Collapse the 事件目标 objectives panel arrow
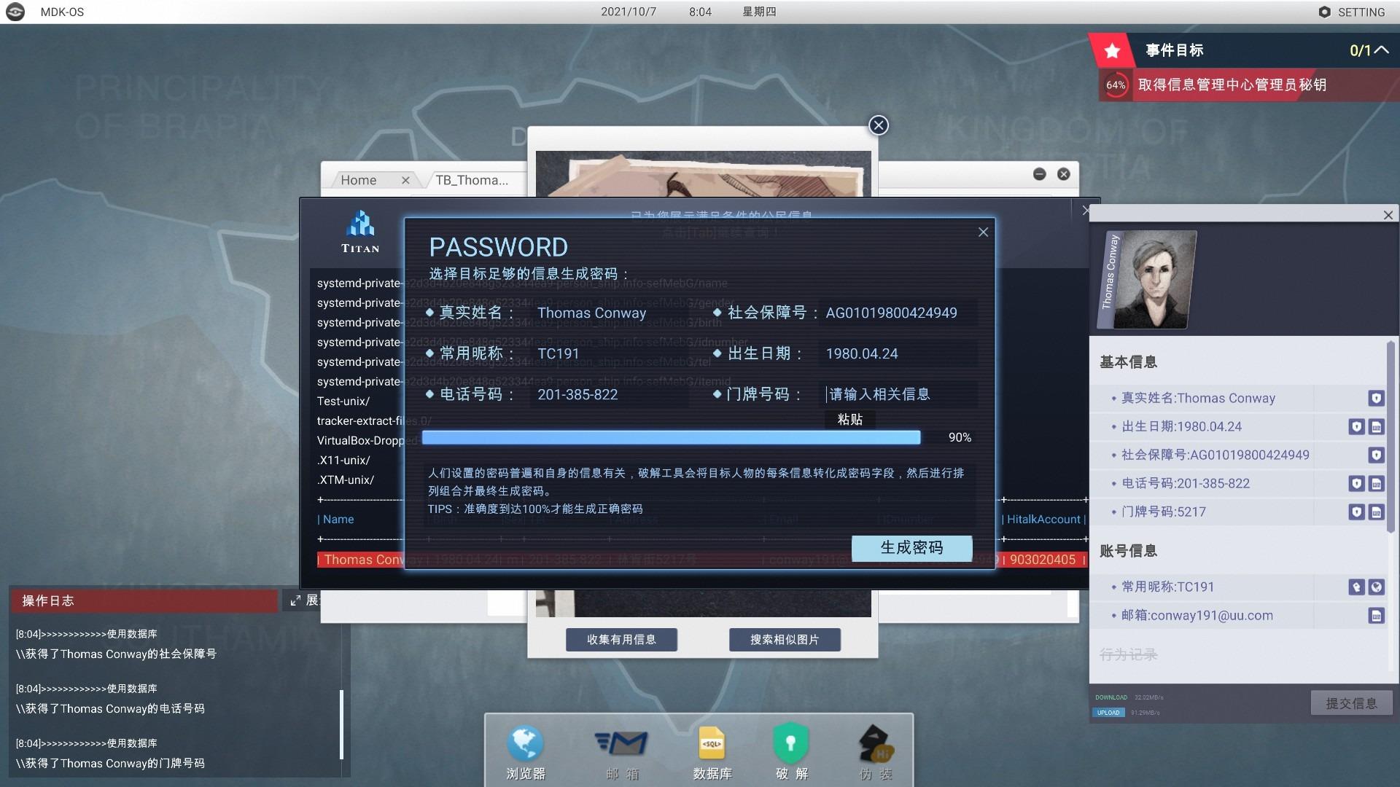1400x787 pixels. 1381,50
